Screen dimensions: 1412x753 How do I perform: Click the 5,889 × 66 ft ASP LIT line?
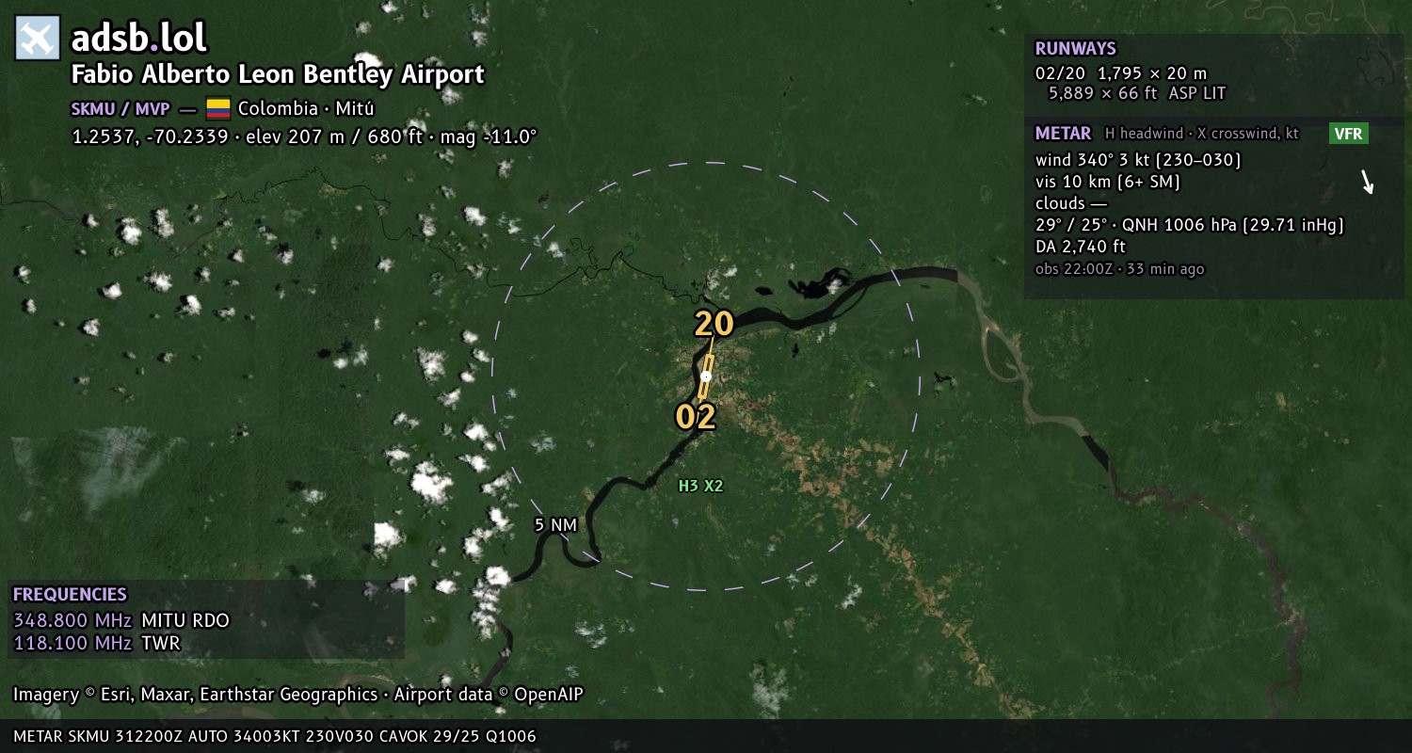pyautogui.click(x=1137, y=93)
